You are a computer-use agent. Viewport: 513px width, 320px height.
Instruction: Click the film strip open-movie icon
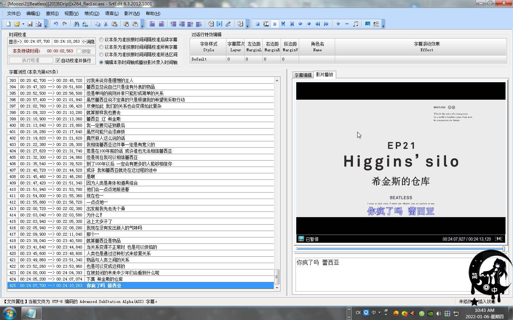point(266,24)
